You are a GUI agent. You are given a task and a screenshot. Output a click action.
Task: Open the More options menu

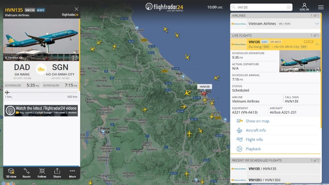tap(72, 173)
